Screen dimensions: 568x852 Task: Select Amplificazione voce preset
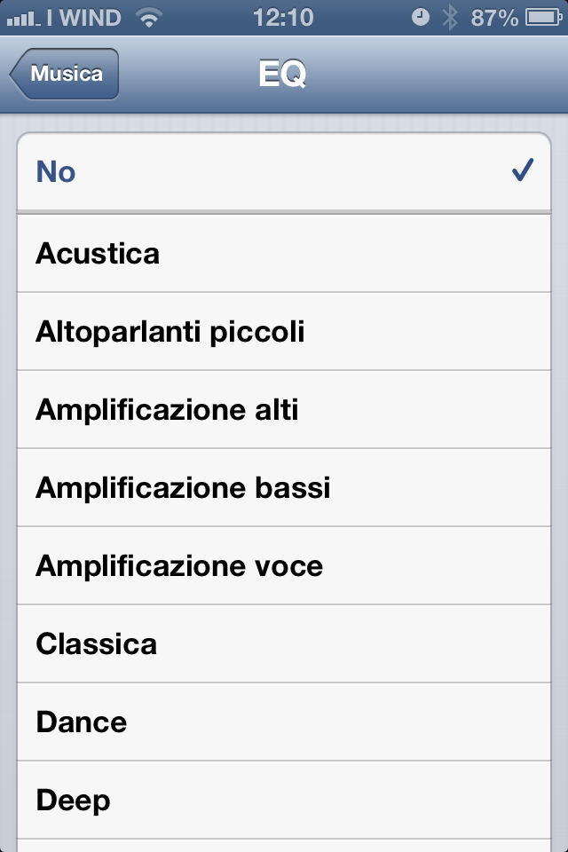[x=284, y=566]
